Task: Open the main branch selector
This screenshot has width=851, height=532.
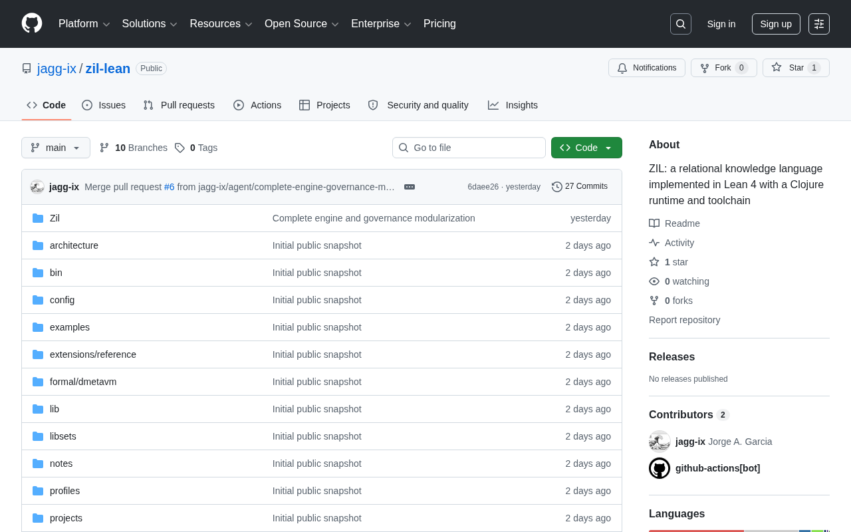Action: pos(56,148)
